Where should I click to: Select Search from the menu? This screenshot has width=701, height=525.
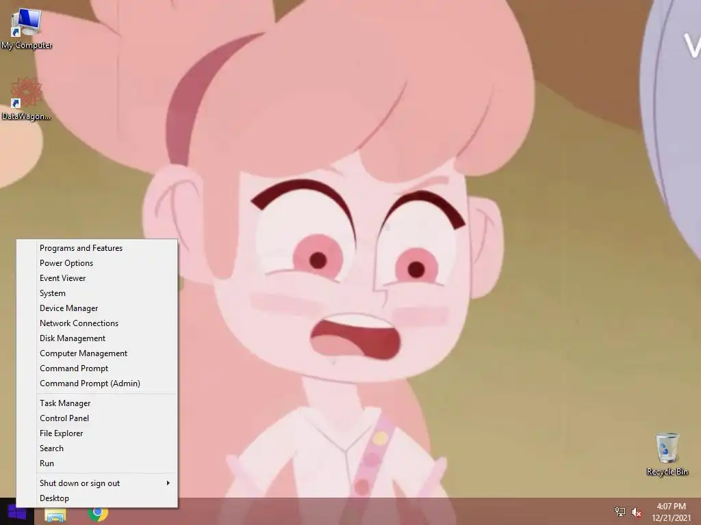tap(97, 448)
